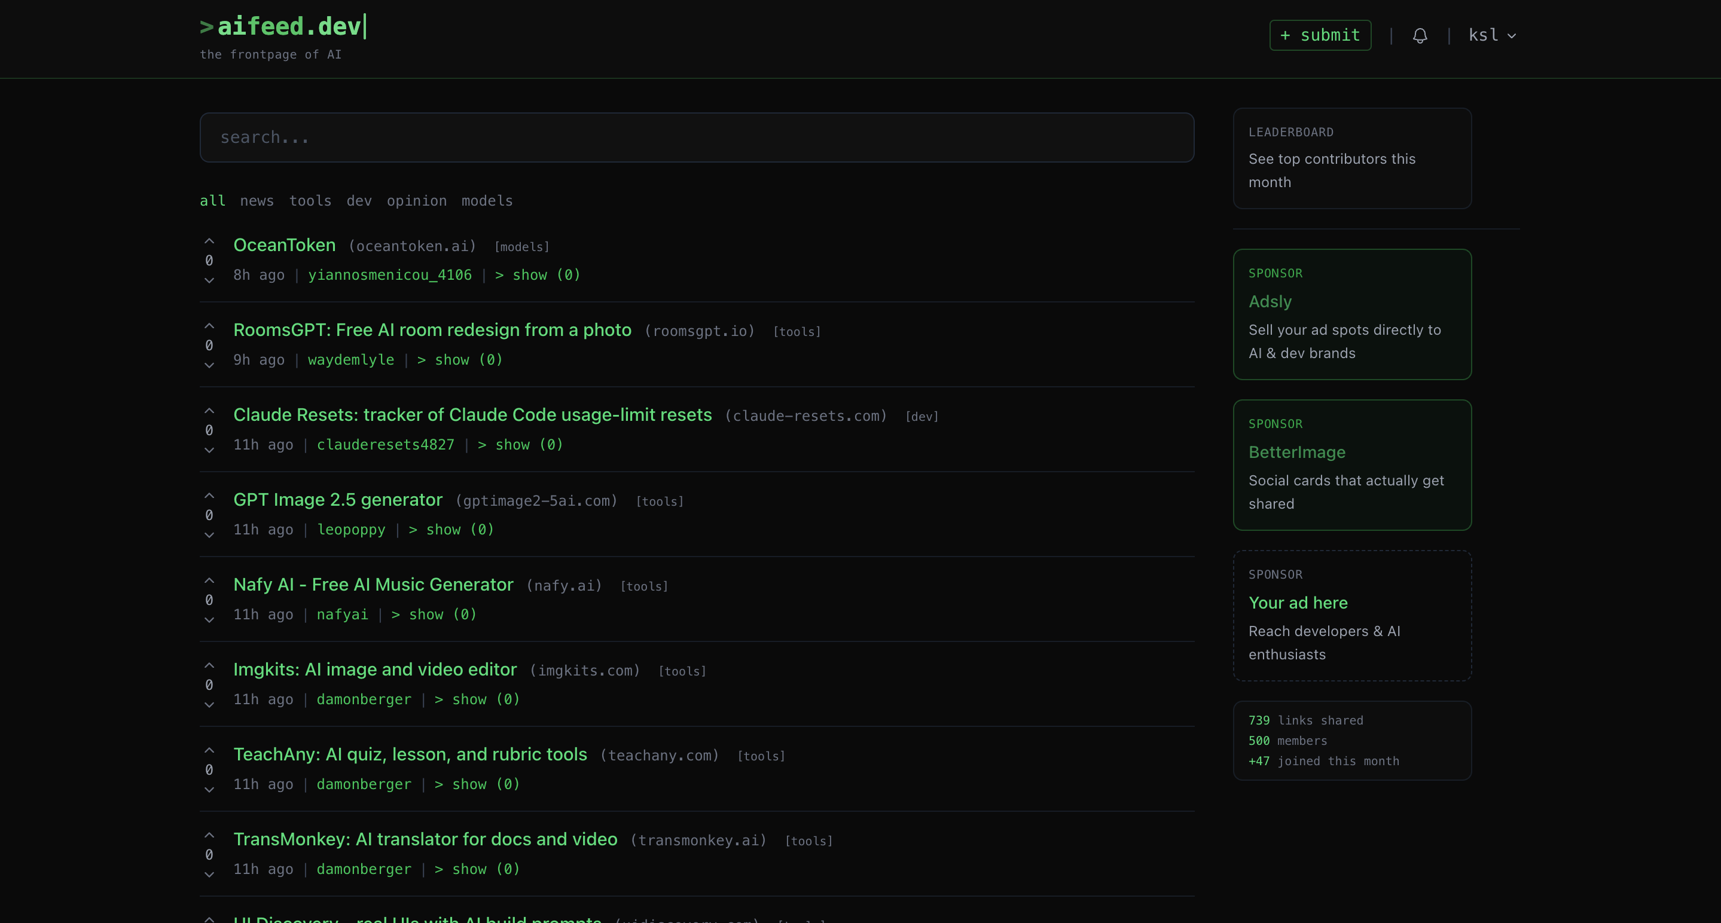Image resolution: width=1721 pixels, height=923 pixels.
Task: Open TeachAny quiz tools link
Action: click(x=410, y=754)
